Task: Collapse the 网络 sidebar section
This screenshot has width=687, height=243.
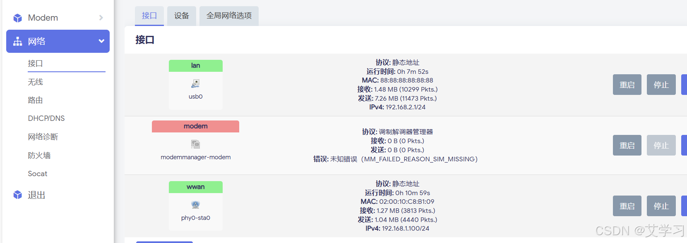Action: click(x=101, y=41)
